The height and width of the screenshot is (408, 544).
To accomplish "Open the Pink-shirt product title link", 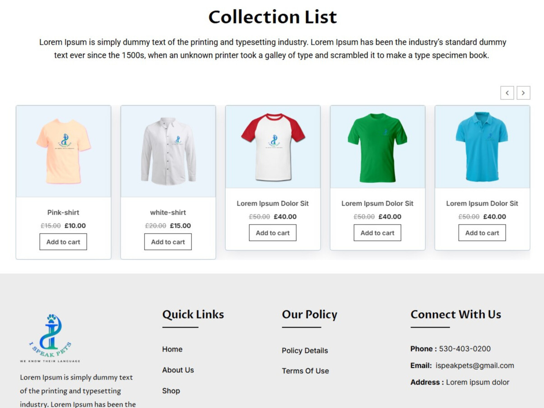I will click(x=63, y=212).
